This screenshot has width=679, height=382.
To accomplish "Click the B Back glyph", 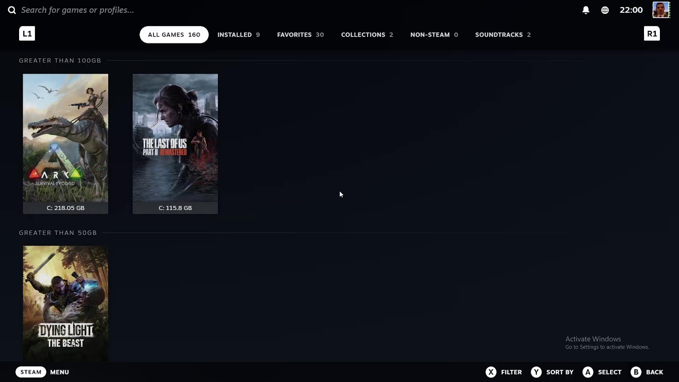I will 636,372.
